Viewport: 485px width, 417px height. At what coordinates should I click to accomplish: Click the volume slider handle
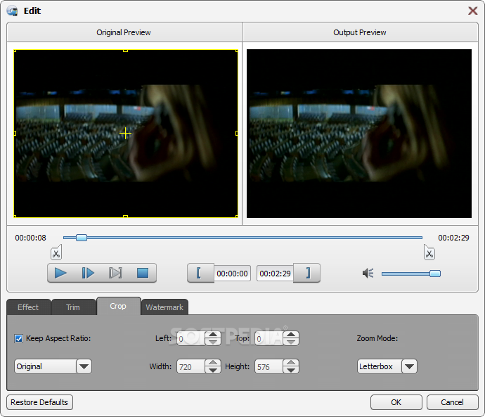point(435,274)
